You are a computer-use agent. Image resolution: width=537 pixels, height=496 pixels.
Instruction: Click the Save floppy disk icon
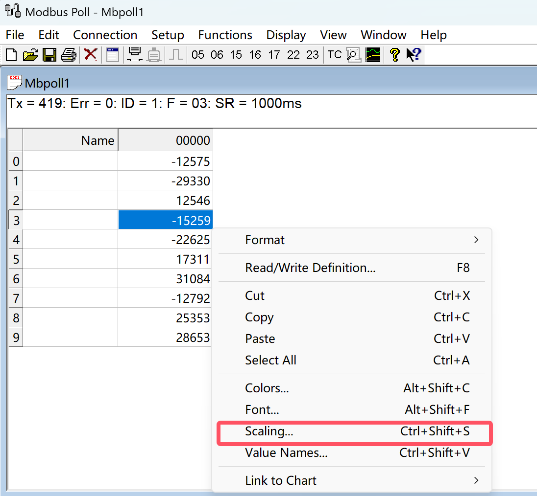pos(49,55)
